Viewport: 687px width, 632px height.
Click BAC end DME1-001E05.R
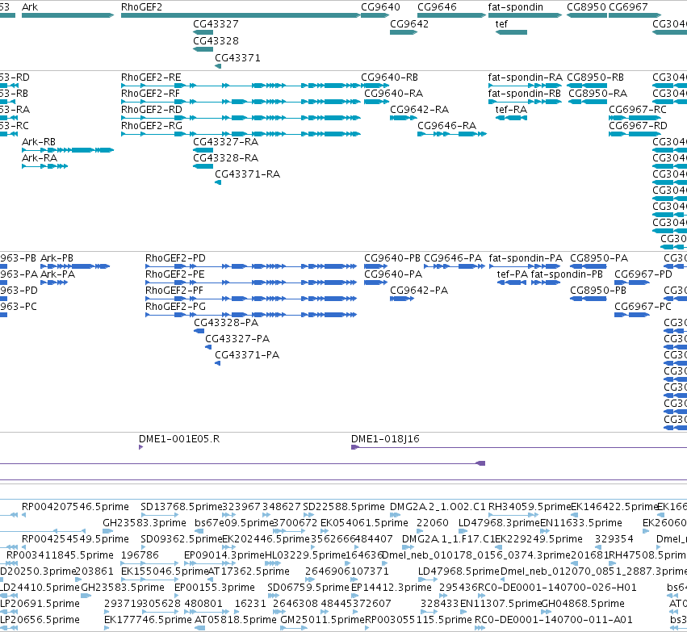(x=140, y=447)
